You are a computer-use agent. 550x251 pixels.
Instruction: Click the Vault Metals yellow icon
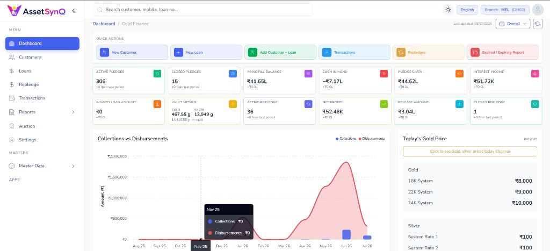point(233,104)
